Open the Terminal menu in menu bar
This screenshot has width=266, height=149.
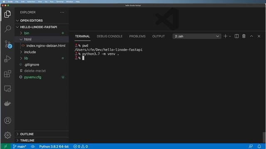(60, 2)
